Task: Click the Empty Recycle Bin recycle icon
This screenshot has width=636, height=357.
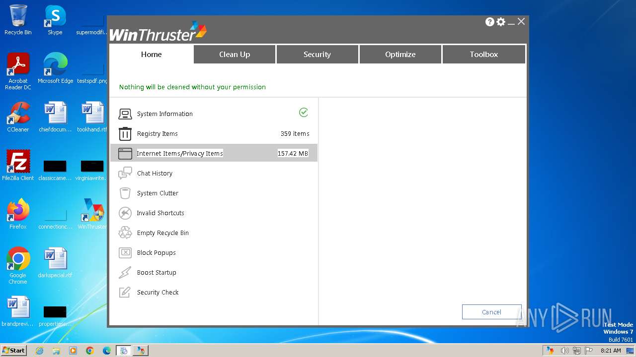Action: point(125,233)
